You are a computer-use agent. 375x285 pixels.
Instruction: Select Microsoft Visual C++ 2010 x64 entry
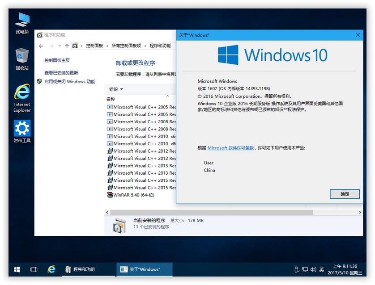[141, 136]
